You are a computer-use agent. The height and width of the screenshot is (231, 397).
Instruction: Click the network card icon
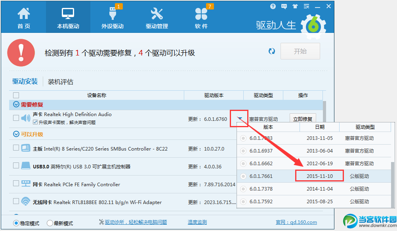[26, 183]
